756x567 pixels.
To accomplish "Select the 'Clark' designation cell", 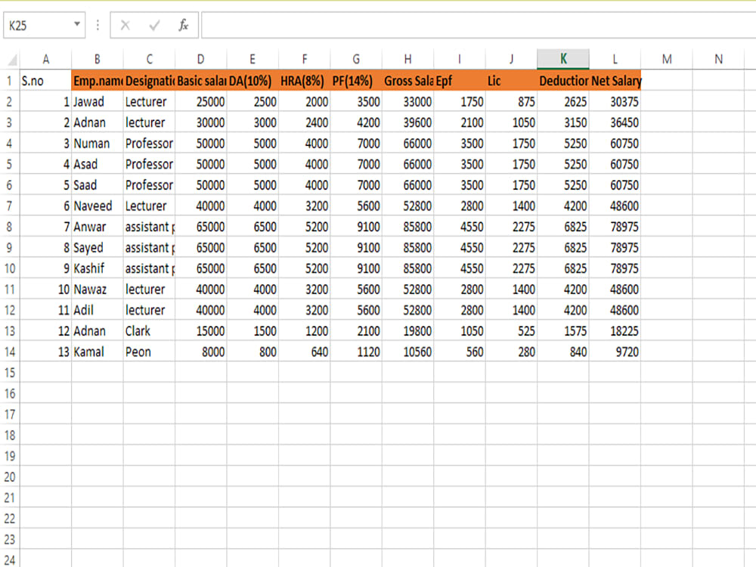I will 149,331.
